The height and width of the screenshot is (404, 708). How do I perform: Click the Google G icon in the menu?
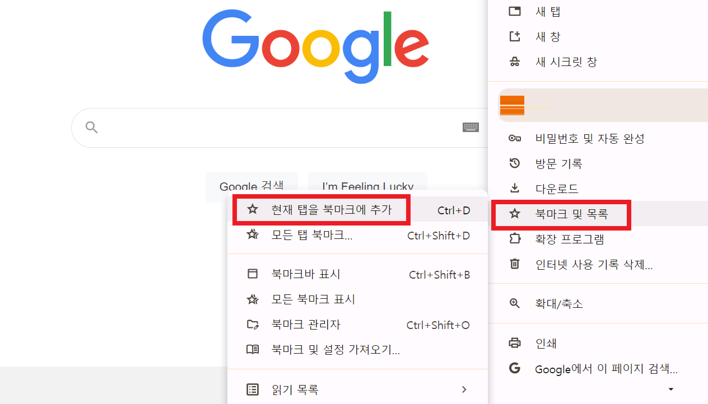(x=514, y=368)
